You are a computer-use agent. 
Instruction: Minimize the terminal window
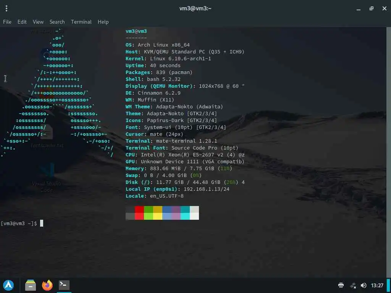(359, 9)
